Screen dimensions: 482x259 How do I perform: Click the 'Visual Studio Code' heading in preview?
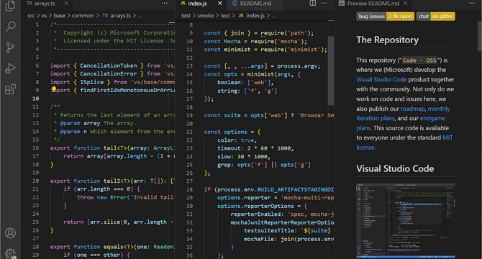395,168
